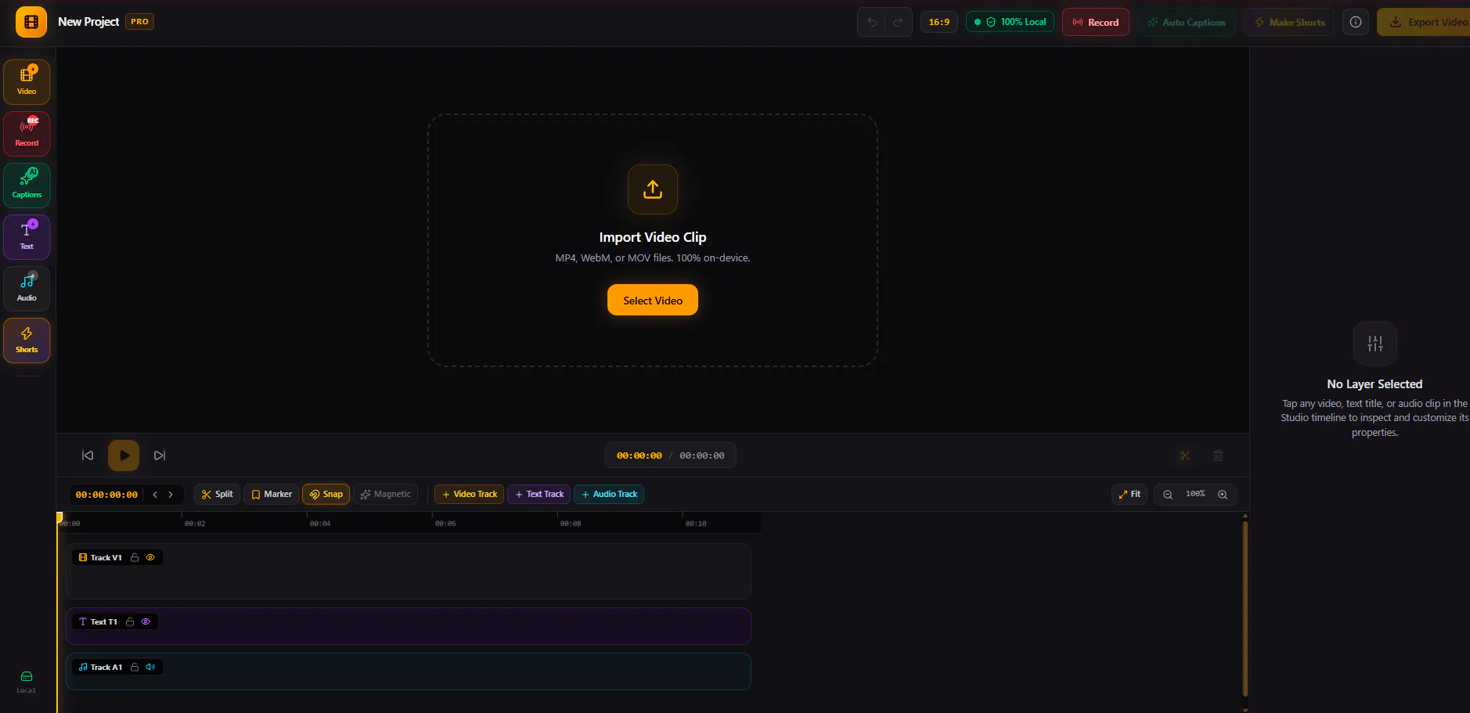Click the PRO badge
The width and height of the screenshot is (1470, 713).
139,22
